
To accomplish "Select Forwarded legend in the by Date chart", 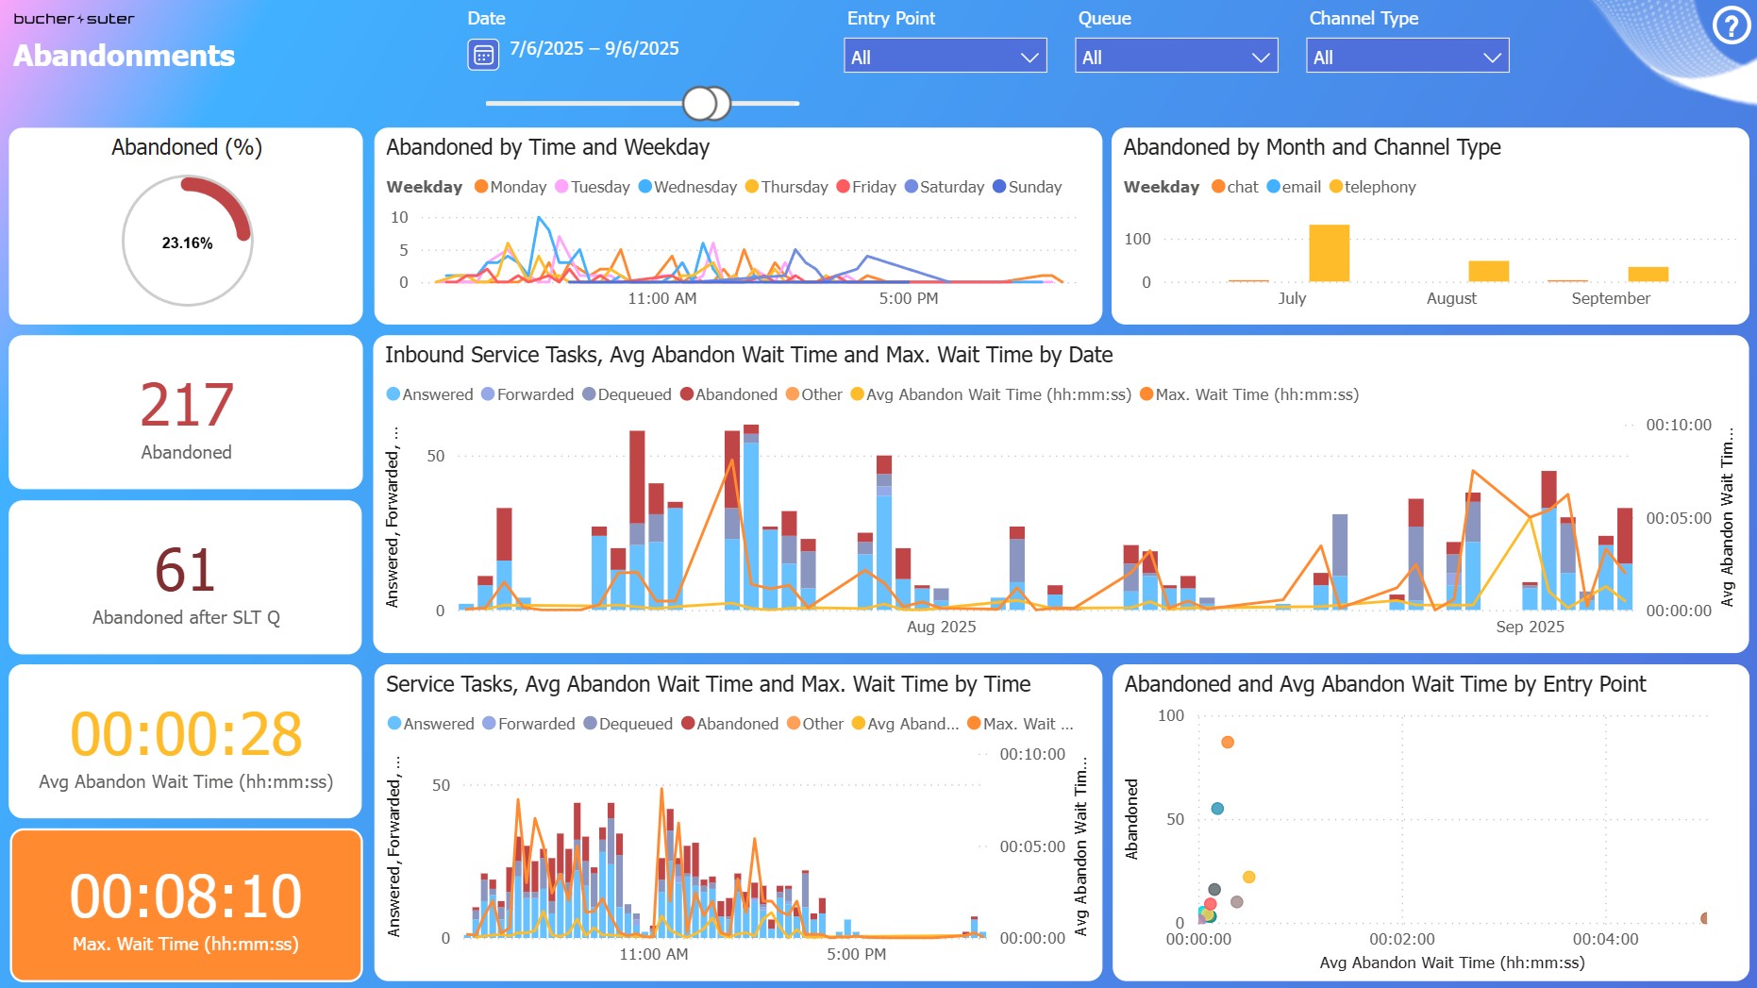I will [527, 394].
